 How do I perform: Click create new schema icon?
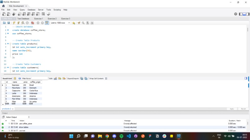20,14
